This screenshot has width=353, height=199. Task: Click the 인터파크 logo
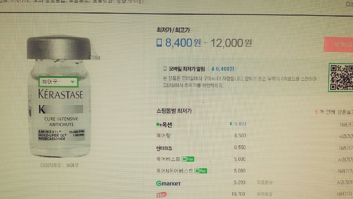(x=164, y=148)
